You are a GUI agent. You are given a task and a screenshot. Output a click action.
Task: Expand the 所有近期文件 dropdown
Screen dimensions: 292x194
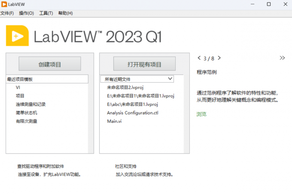[137, 79]
